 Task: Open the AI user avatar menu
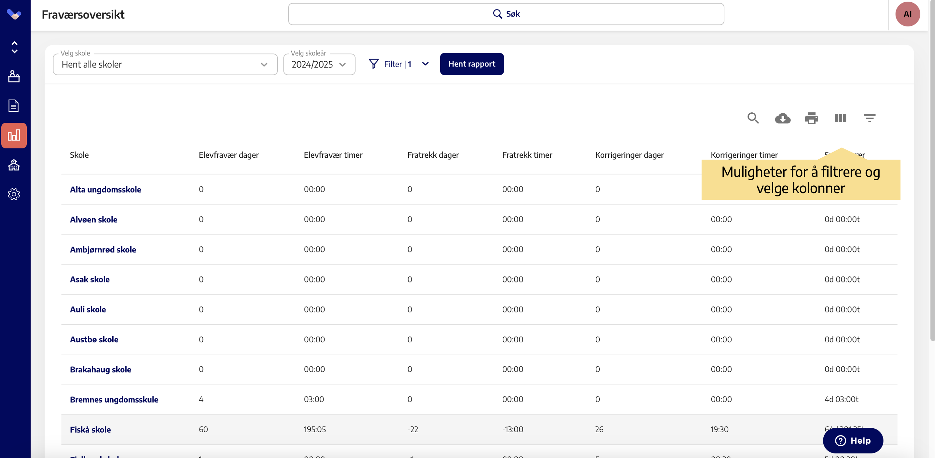coord(907,14)
